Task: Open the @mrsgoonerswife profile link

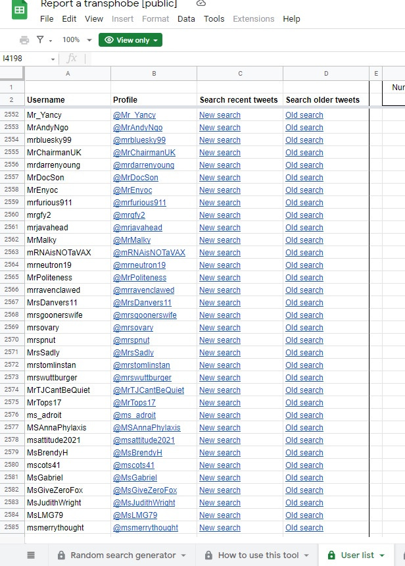Action: click(x=145, y=315)
